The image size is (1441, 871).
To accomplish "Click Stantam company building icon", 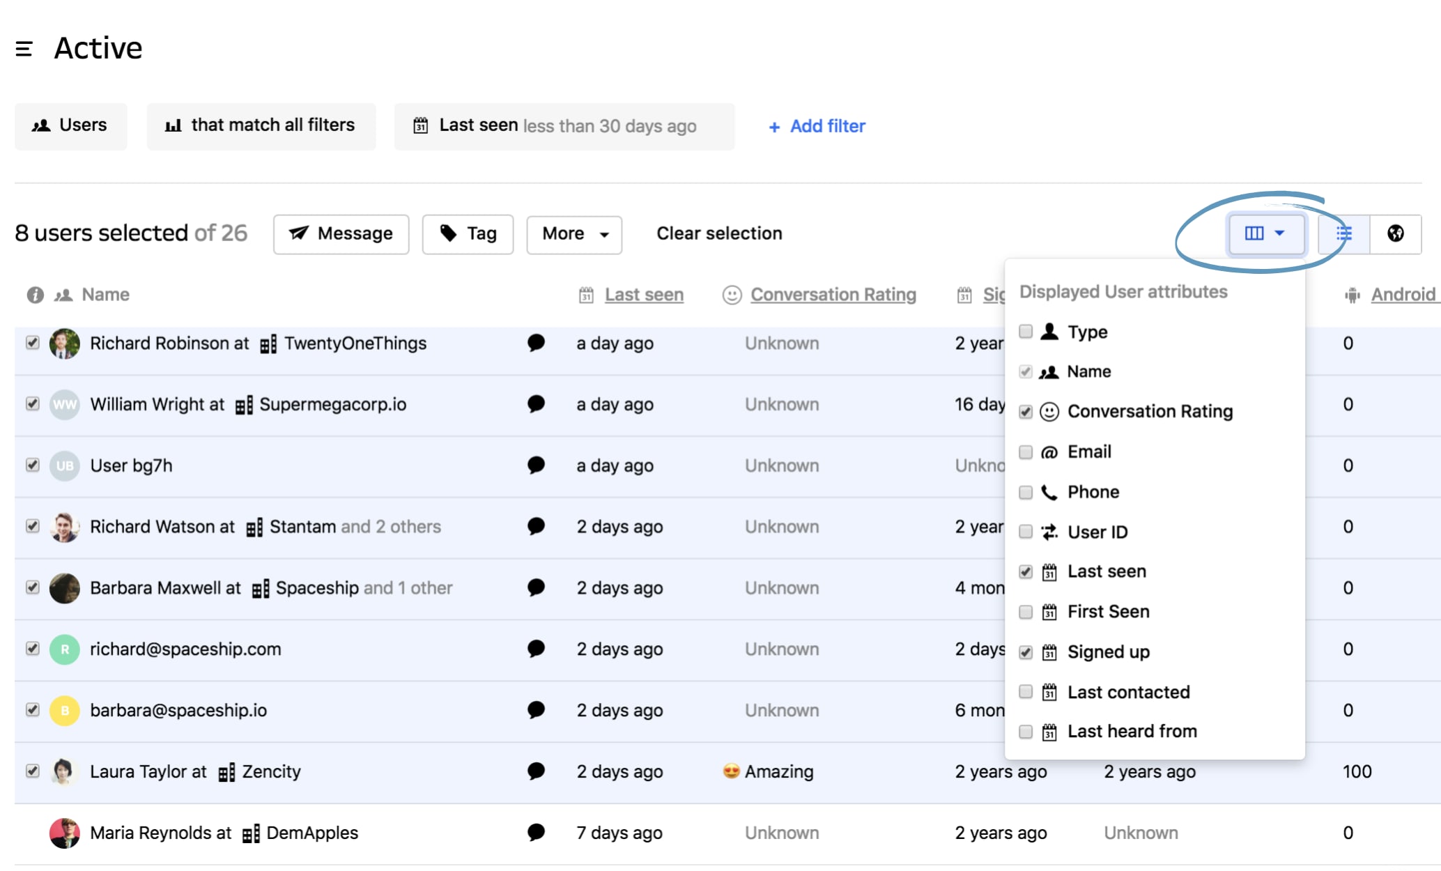I will click(x=254, y=528).
